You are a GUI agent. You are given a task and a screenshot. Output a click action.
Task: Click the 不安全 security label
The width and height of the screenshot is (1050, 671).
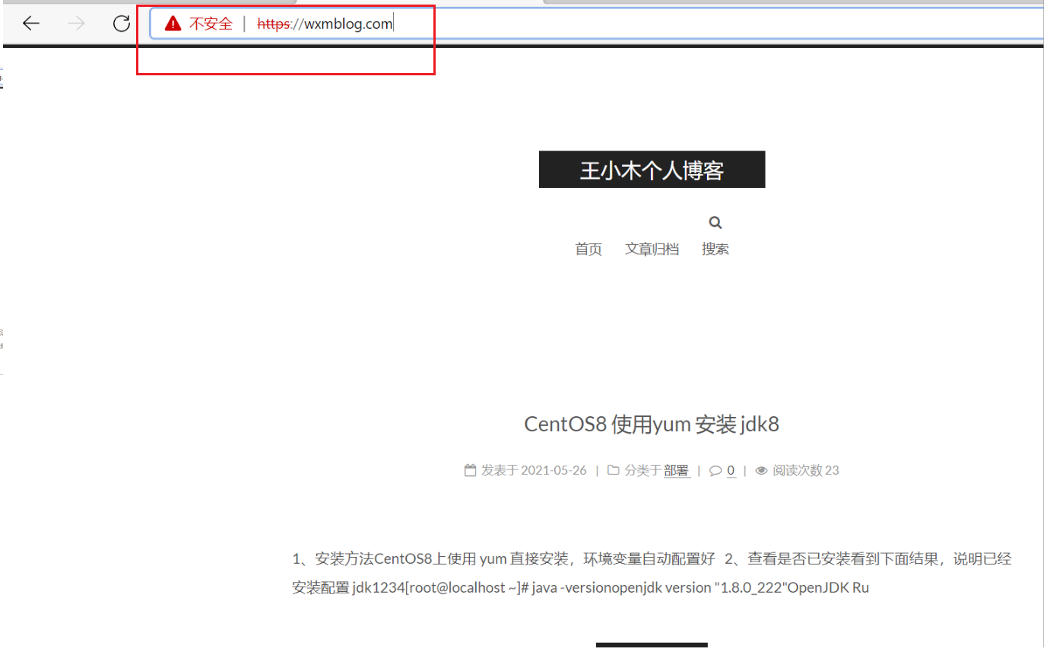coord(211,24)
